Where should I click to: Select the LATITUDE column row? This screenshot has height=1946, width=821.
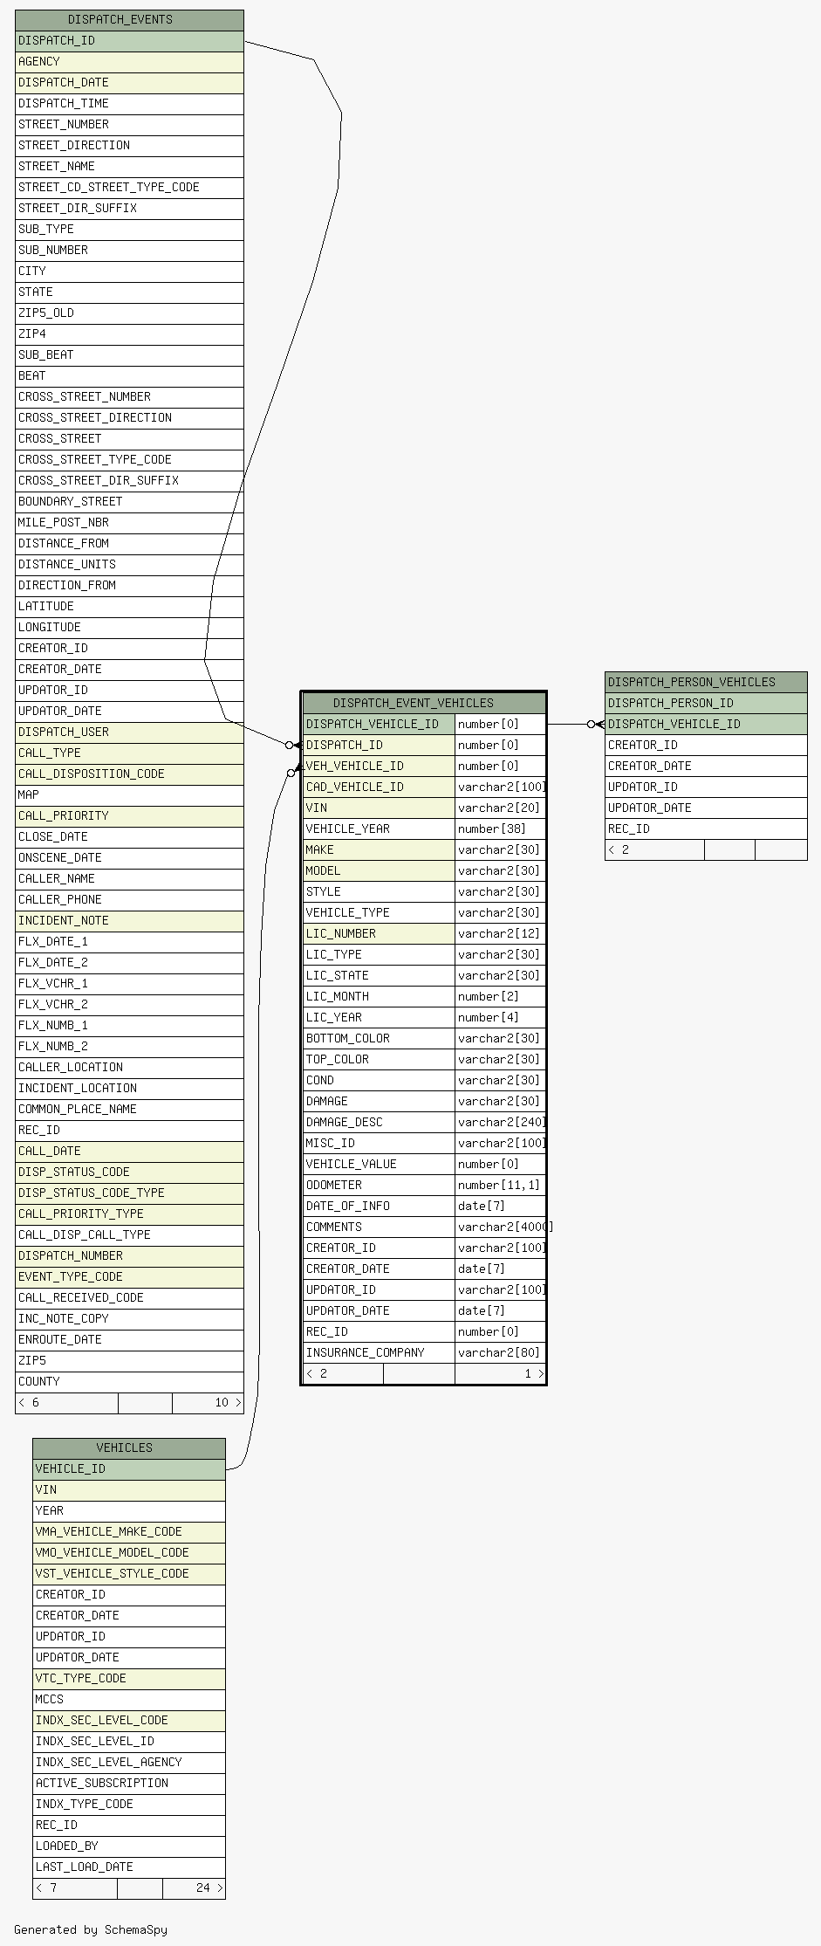129,607
